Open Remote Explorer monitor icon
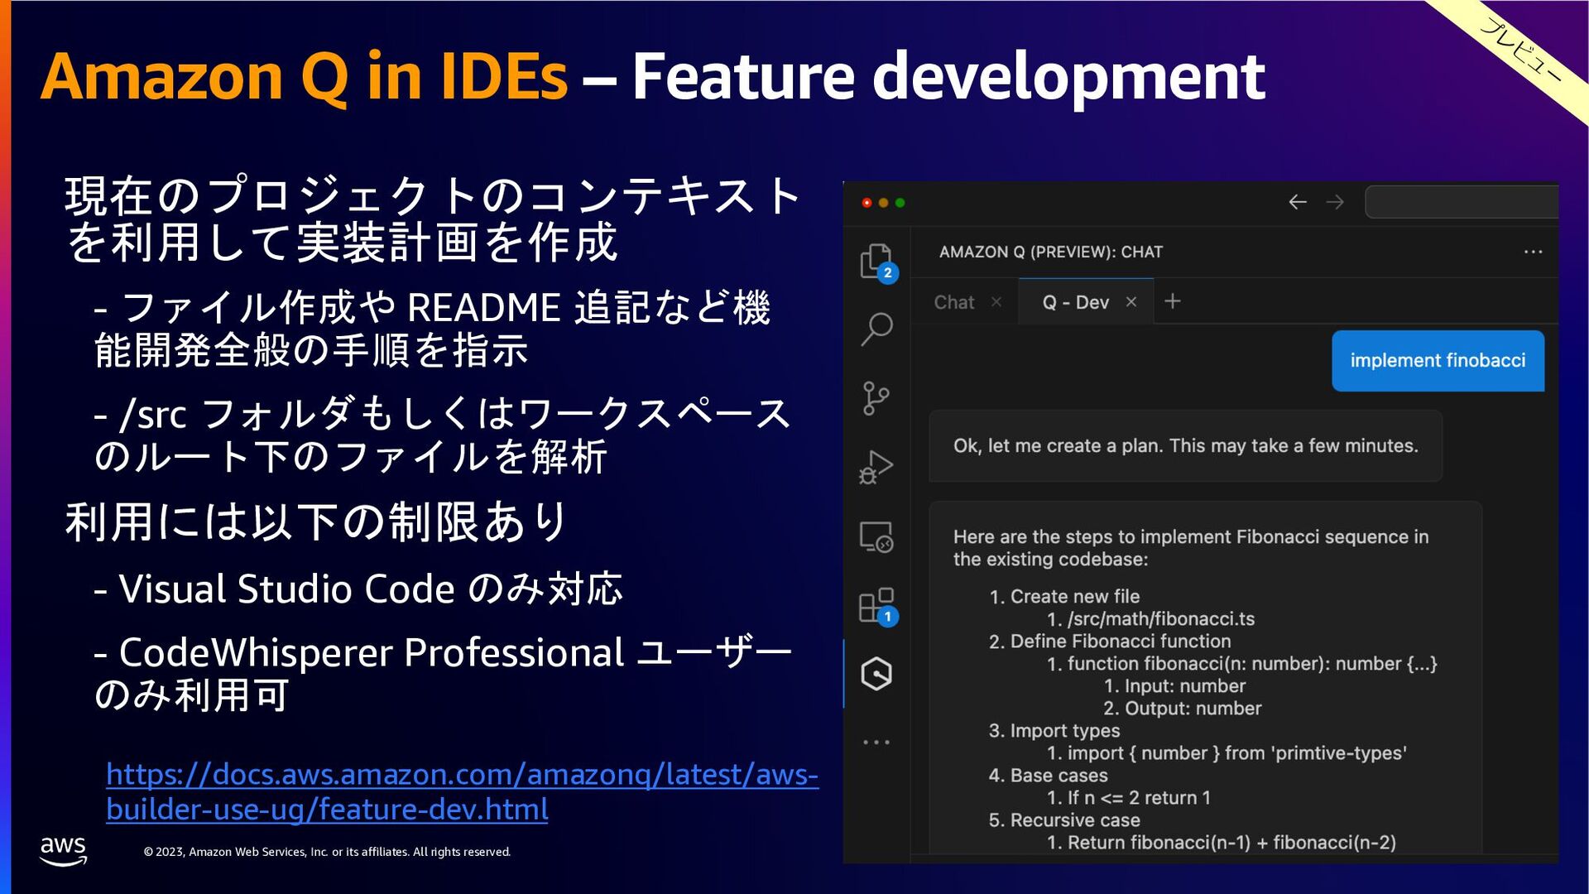This screenshot has height=894, width=1589. point(876,537)
